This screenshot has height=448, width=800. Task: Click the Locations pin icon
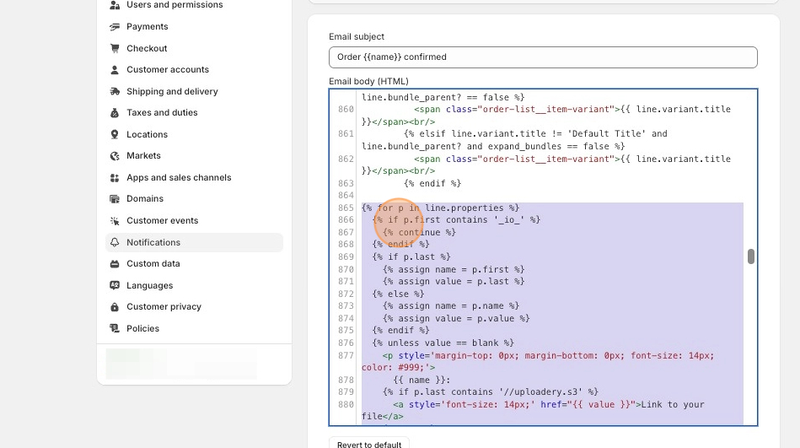(115, 134)
